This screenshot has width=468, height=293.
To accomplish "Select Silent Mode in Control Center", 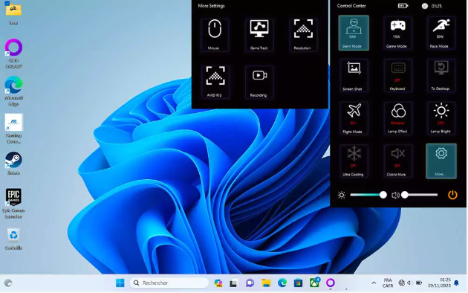I will coord(354,33).
